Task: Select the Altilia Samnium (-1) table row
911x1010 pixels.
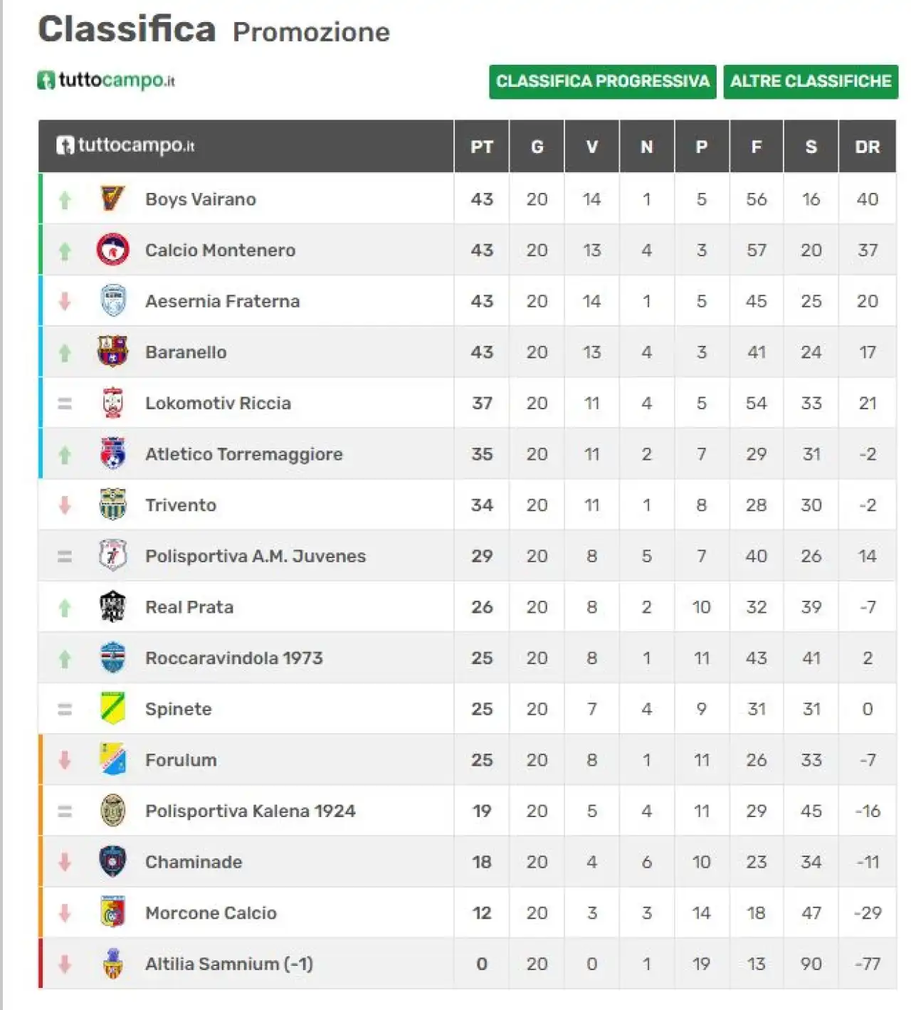Action: [x=467, y=964]
